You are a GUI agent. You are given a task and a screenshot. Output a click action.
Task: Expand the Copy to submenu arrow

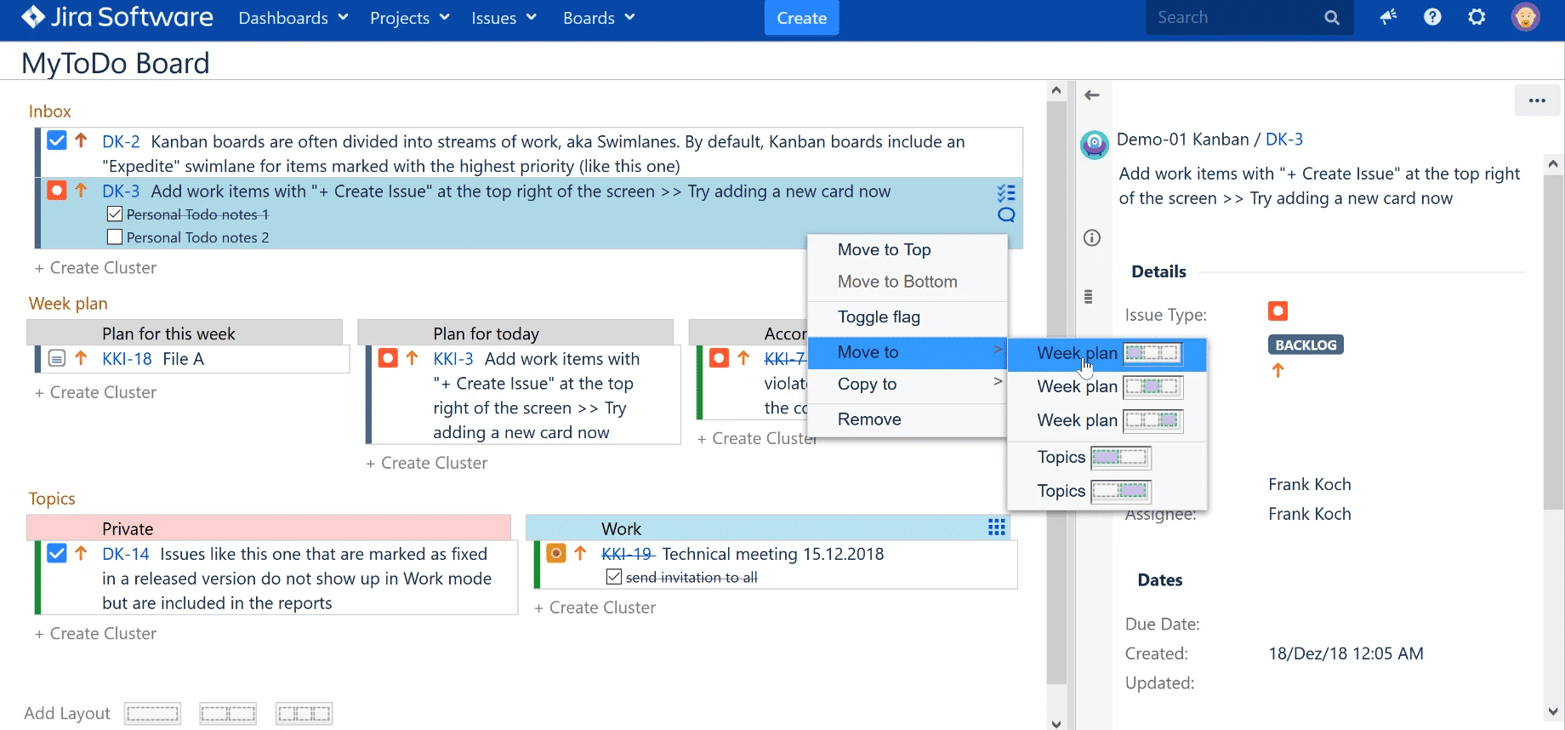(998, 382)
